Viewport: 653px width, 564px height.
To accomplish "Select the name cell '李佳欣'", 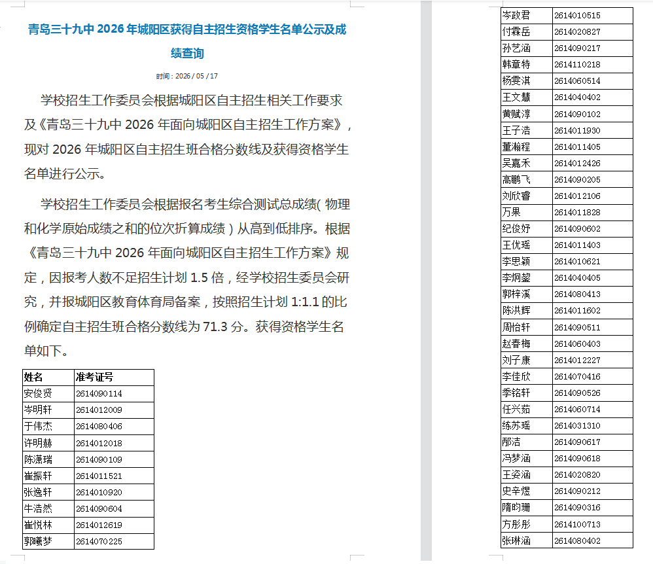I will tap(527, 377).
